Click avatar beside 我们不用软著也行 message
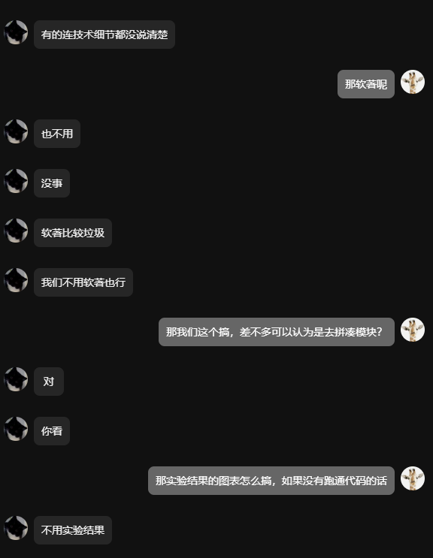This screenshot has width=433, height=558. (16, 280)
